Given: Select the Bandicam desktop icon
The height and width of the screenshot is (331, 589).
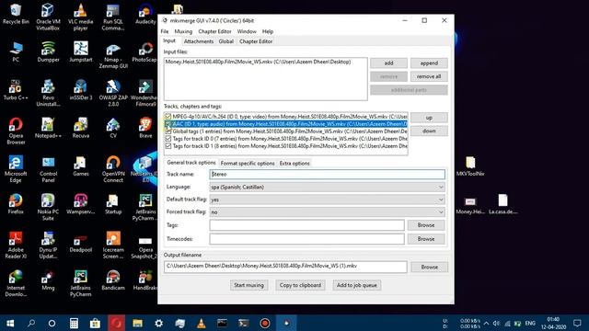Looking at the screenshot, I should (113, 280).
